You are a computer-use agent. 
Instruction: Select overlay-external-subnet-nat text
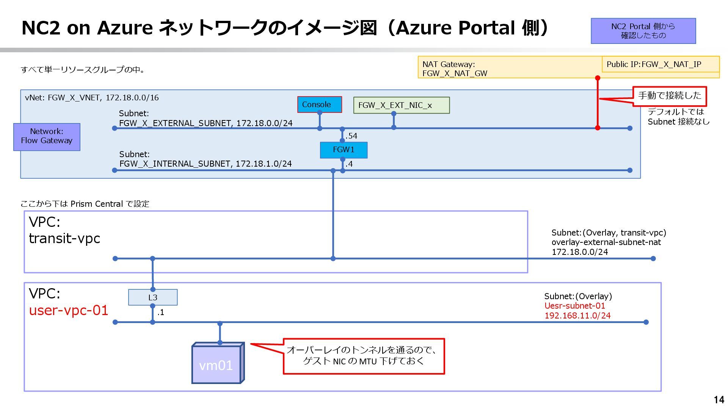[606, 242]
